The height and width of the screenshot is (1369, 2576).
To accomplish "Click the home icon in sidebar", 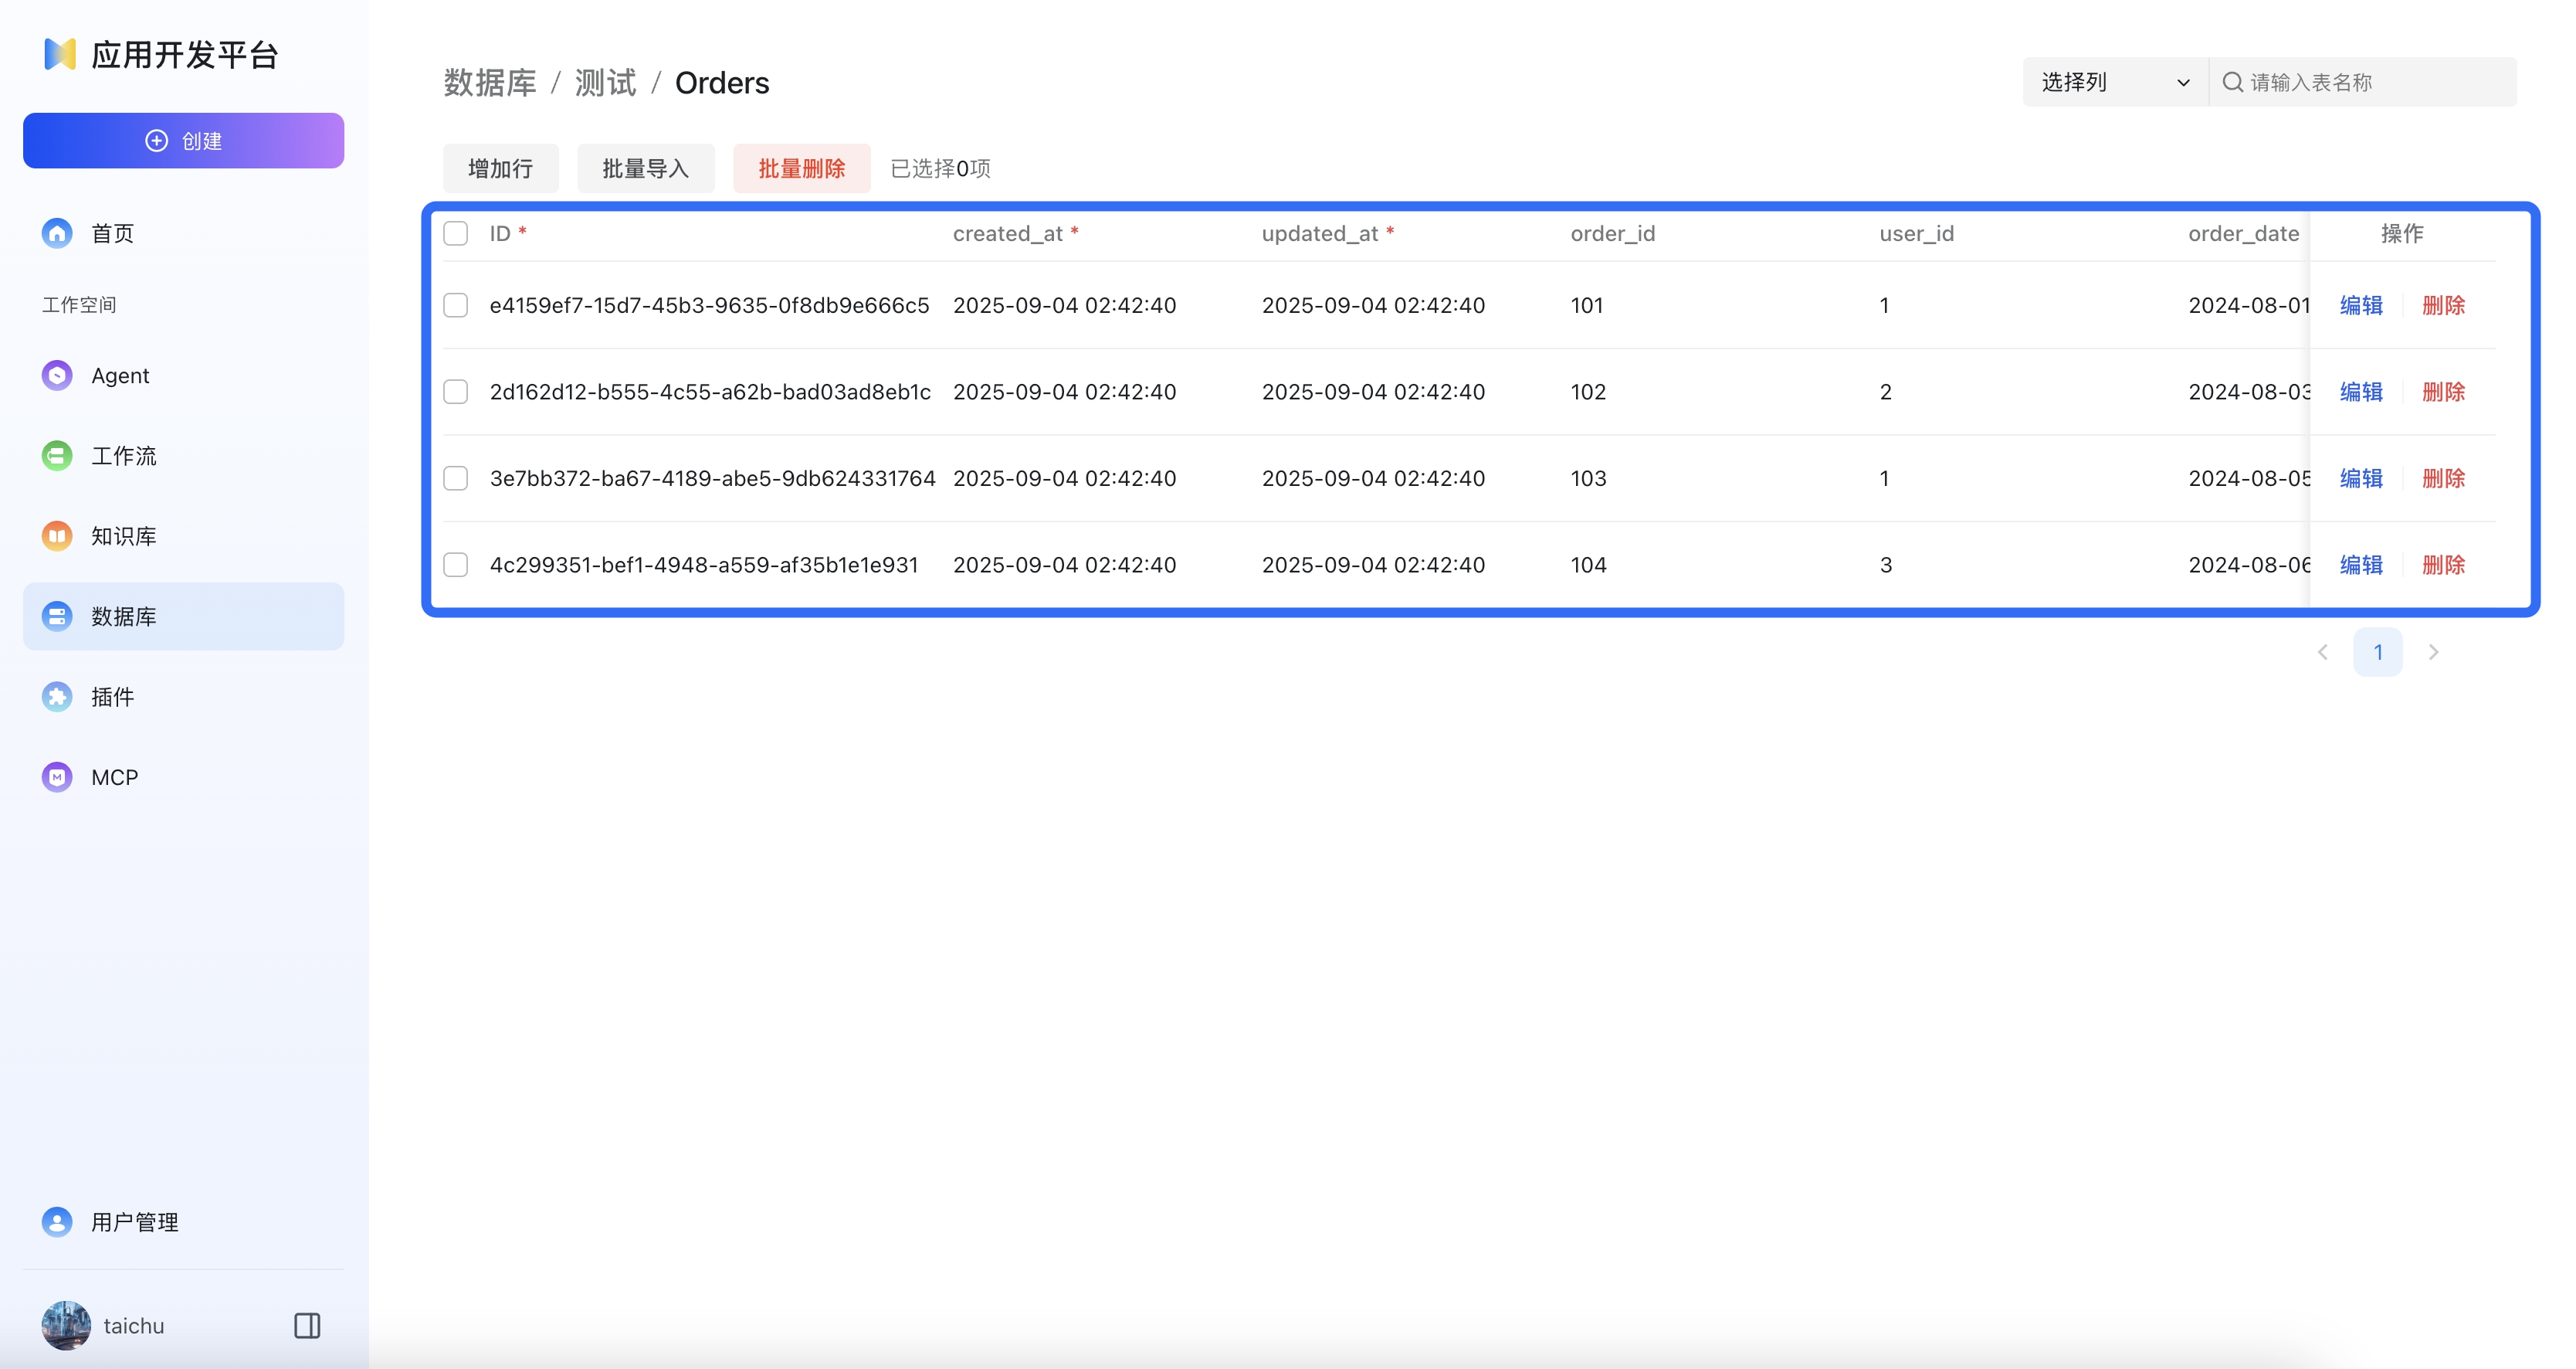I will [x=57, y=233].
